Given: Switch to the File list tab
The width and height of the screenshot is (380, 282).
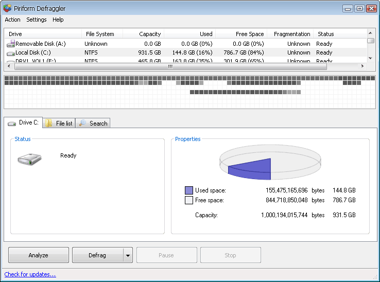Looking at the screenshot, I should coord(59,123).
